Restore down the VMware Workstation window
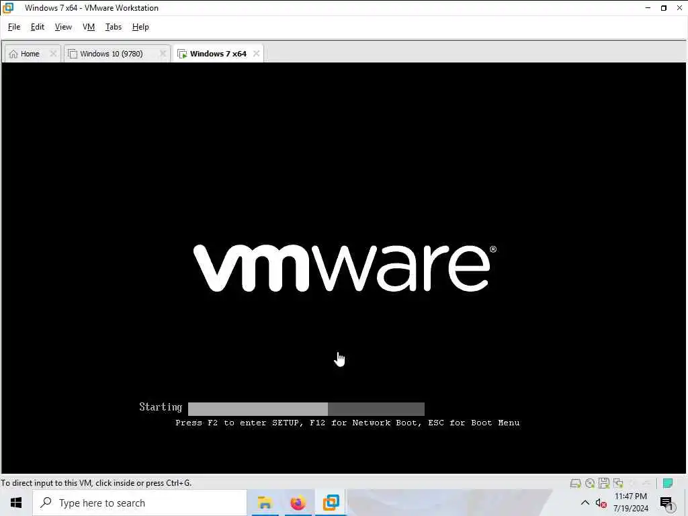This screenshot has width=688, height=516. (663, 8)
